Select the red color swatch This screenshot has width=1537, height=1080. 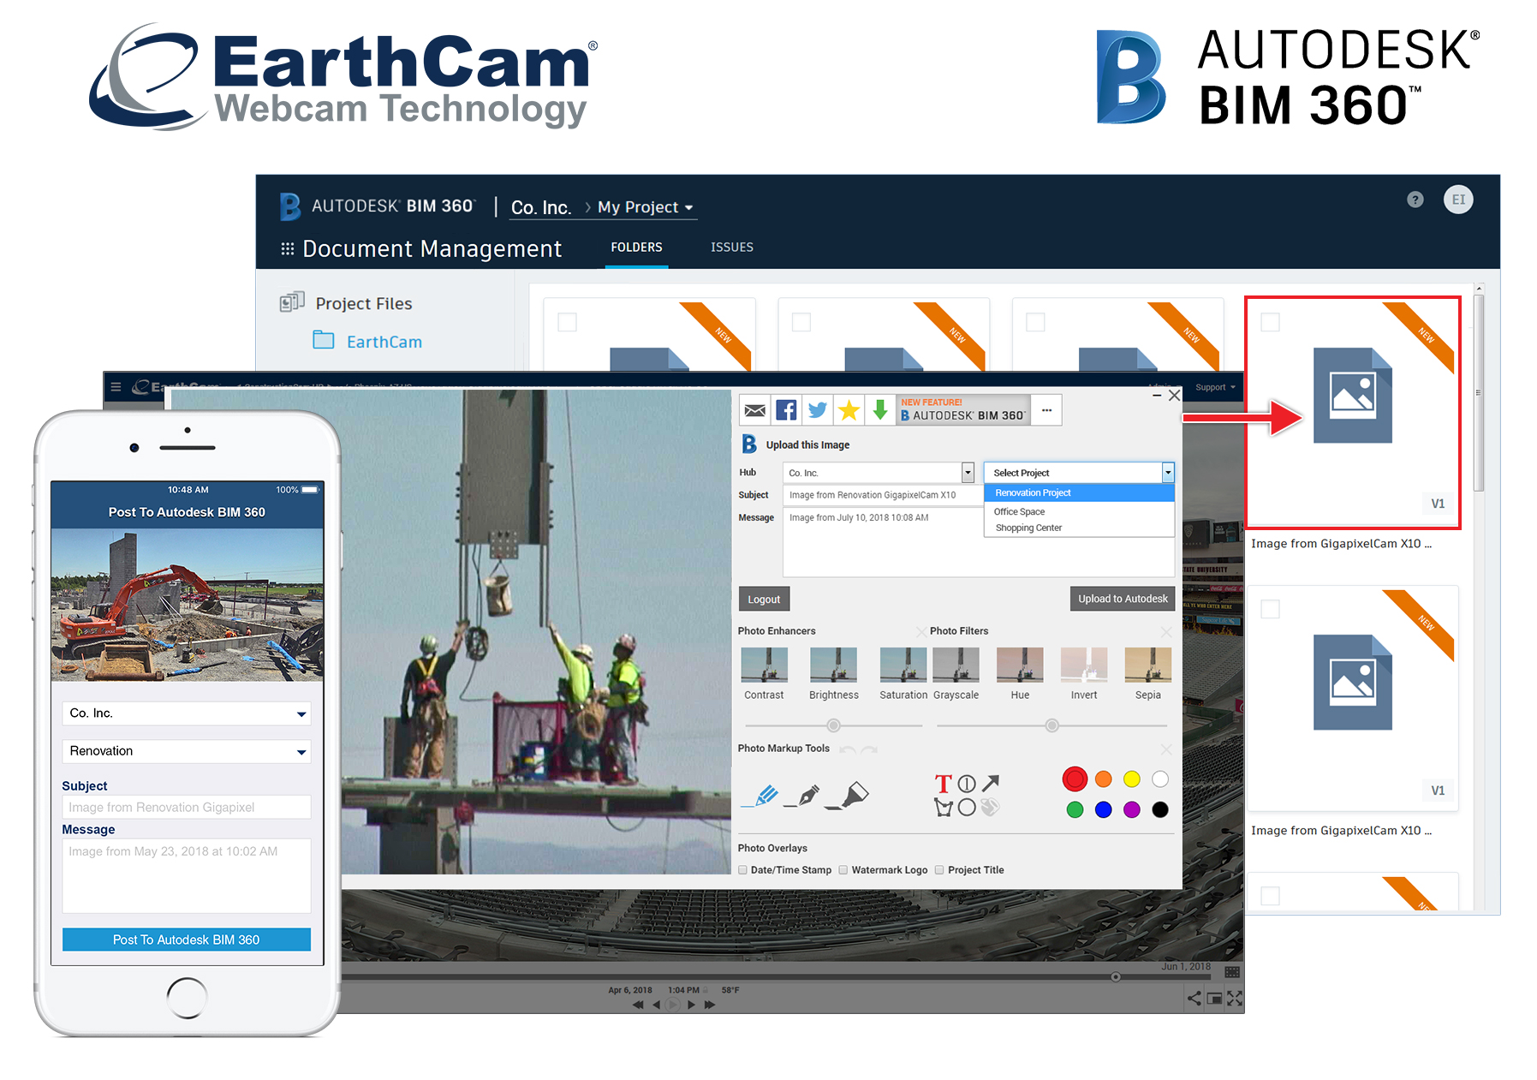[1075, 779]
